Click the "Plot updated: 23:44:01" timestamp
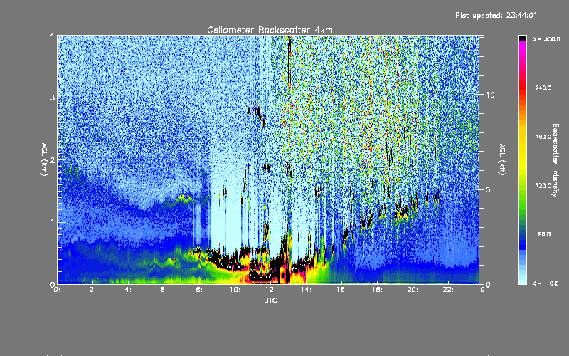Screen dimensions: 569x356 click(x=496, y=15)
